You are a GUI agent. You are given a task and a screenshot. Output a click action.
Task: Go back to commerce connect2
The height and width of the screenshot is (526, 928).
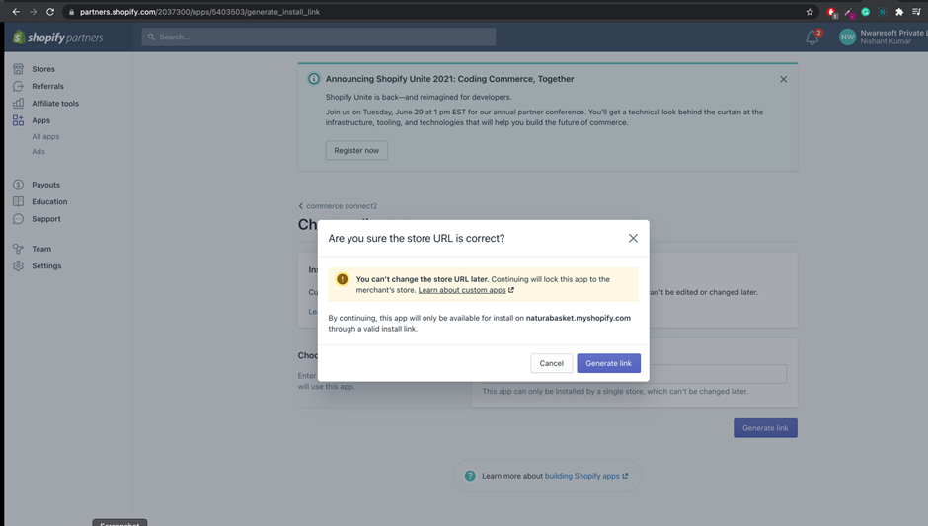(340, 206)
